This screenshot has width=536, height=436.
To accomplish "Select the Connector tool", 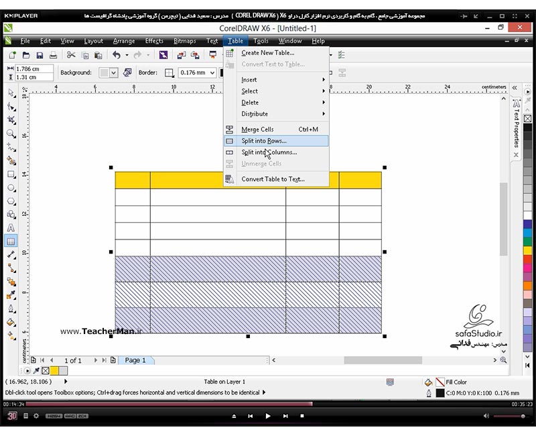I will [11, 268].
